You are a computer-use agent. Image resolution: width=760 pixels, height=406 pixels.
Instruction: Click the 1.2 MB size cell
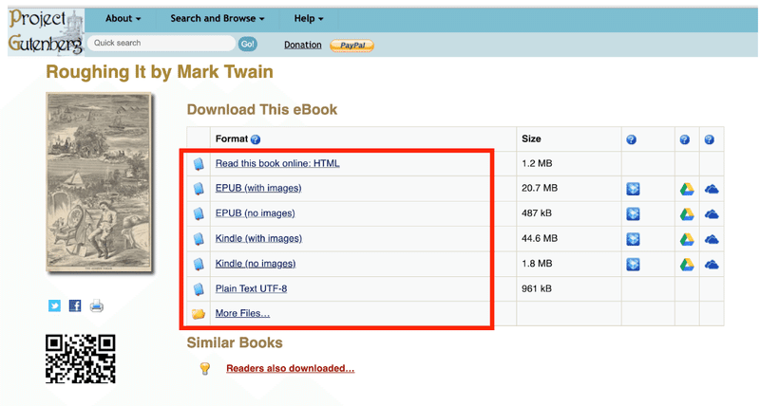[568, 163]
